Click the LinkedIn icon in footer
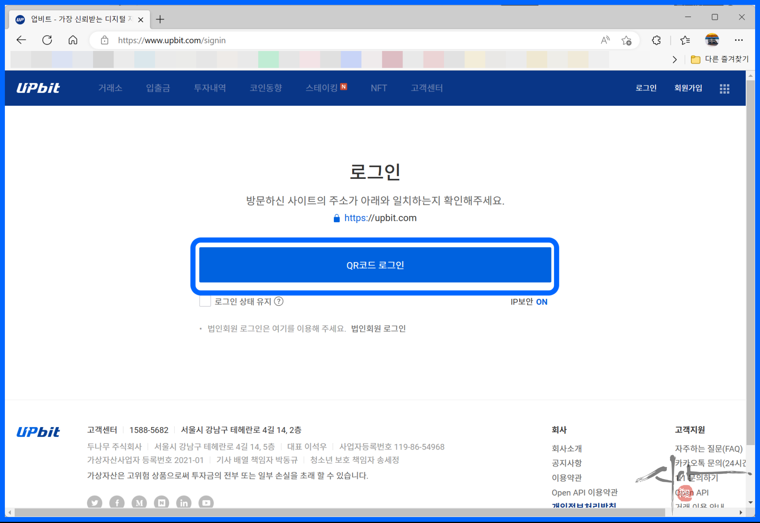The height and width of the screenshot is (523, 760). point(184,502)
